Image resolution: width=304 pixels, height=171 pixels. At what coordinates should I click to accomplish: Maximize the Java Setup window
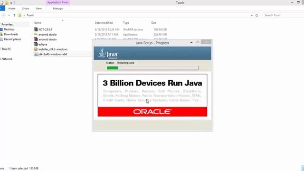point(198,42)
